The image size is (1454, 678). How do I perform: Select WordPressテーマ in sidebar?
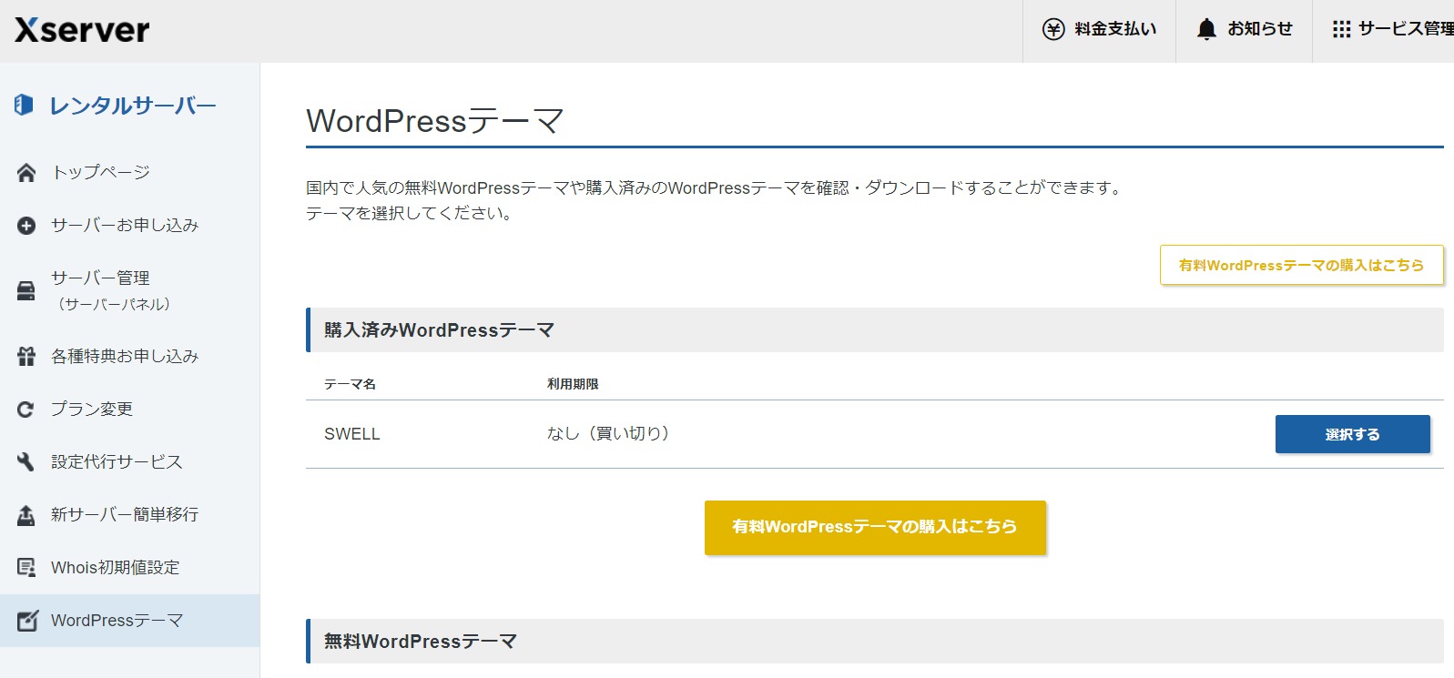(x=129, y=621)
